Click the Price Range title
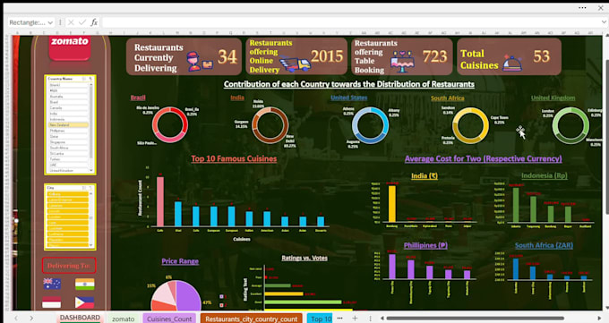This screenshot has height=323, width=609. 180,261
